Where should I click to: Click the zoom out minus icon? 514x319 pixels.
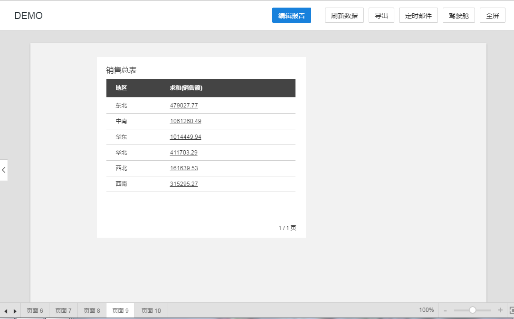(445, 310)
